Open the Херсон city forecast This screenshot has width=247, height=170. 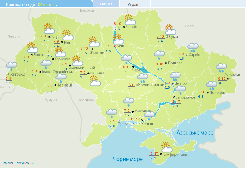[148, 124]
